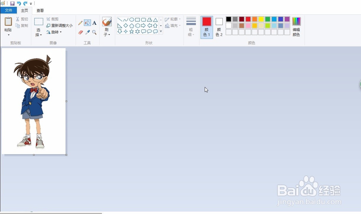Click the Save icon in quick access toolbar
Viewport: 361px width, 214px height.
(12, 3)
